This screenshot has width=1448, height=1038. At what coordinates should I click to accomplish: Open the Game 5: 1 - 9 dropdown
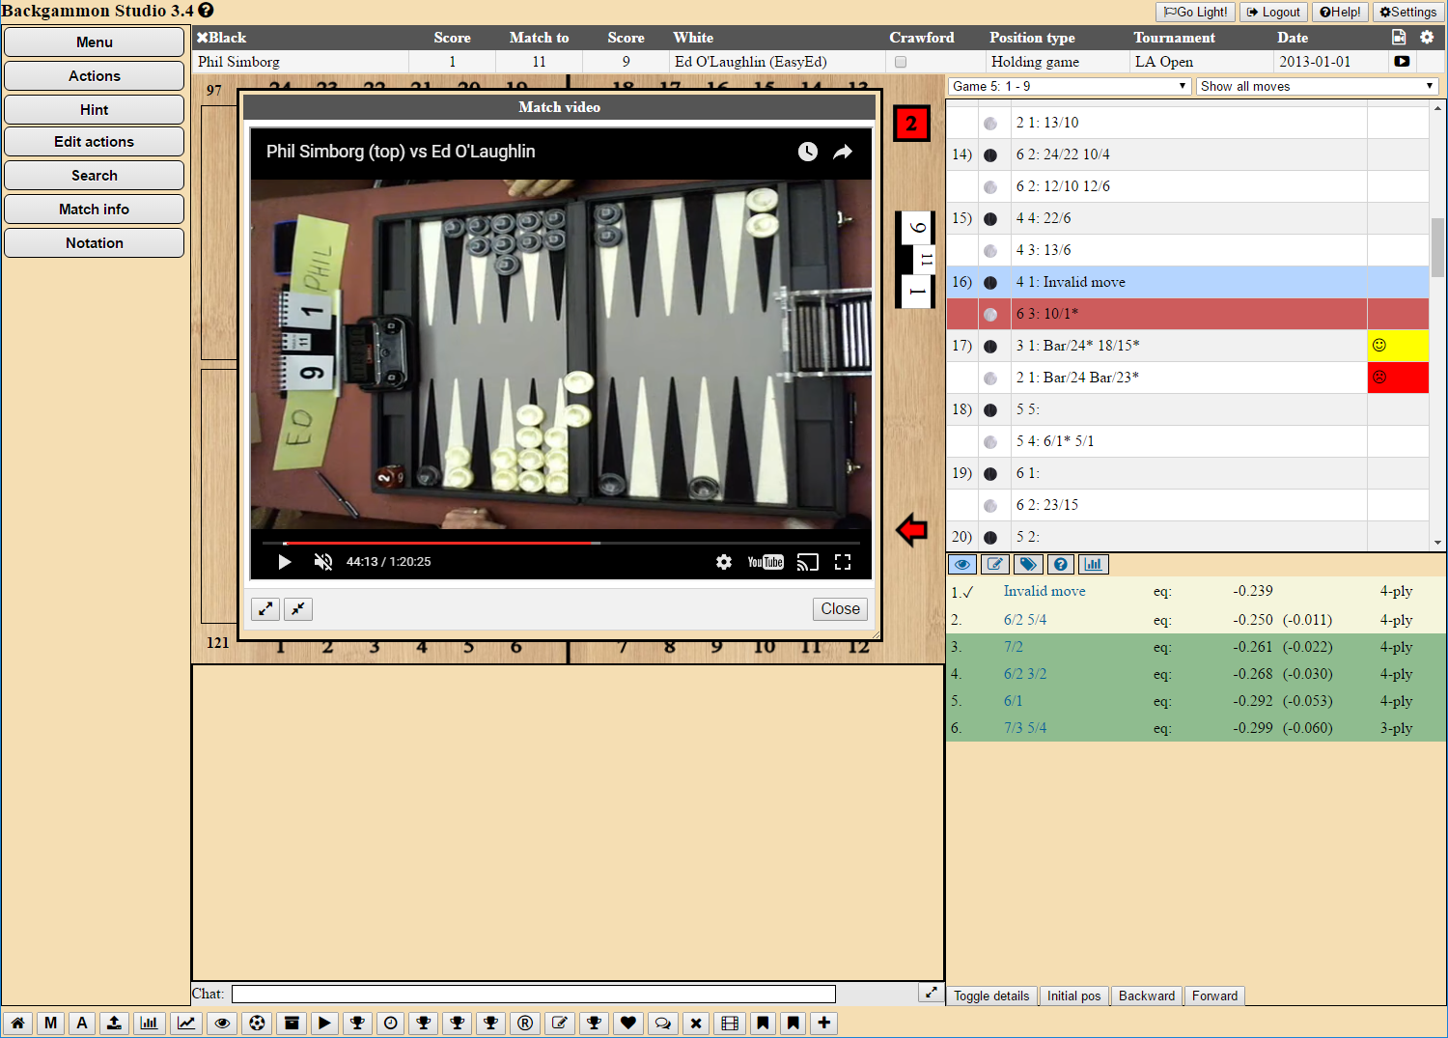(x=1069, y=86)
